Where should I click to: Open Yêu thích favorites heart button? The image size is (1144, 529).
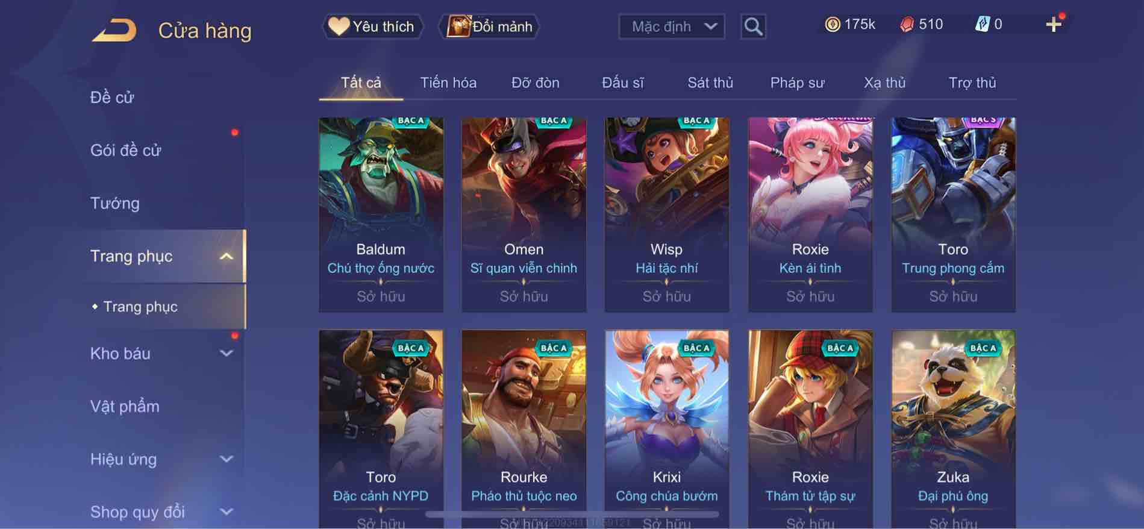(372, 27)
